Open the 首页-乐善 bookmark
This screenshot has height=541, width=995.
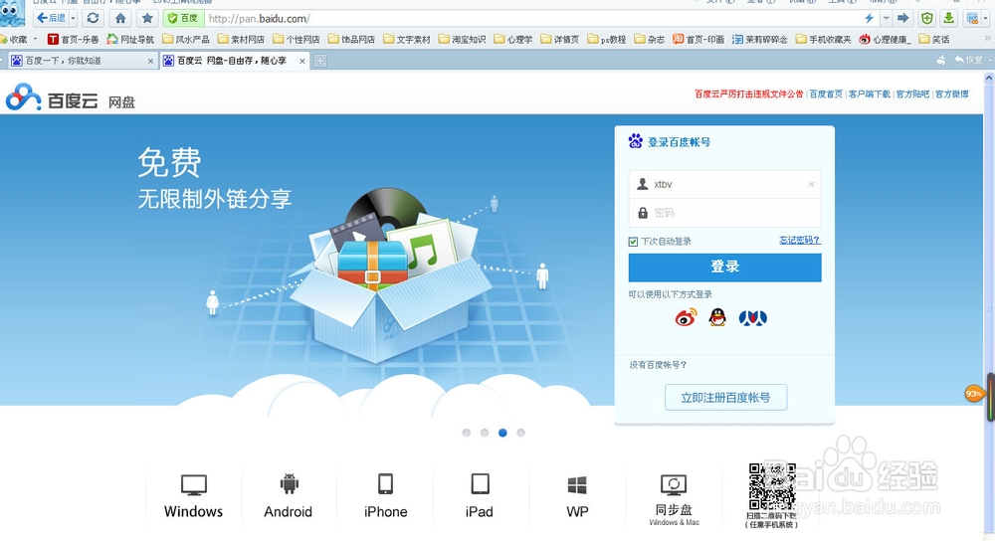coord(73,40)
